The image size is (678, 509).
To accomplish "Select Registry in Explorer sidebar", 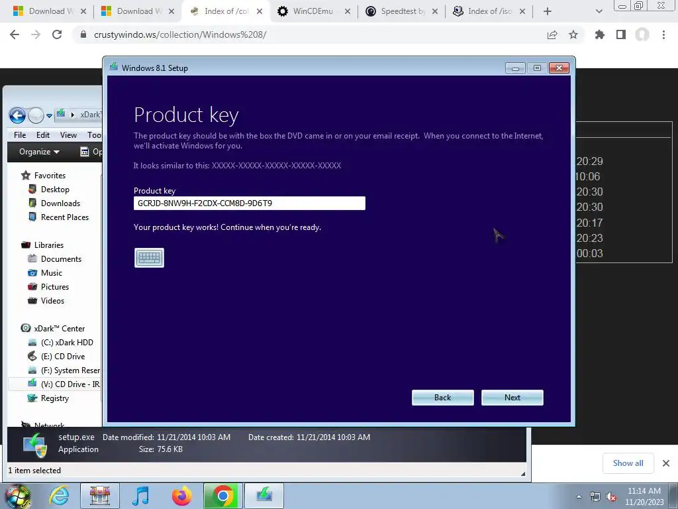I will click(x=48, y=398).
